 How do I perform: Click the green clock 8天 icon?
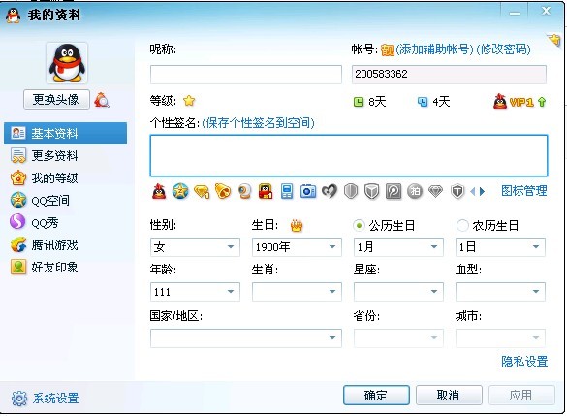click(358, 102)
